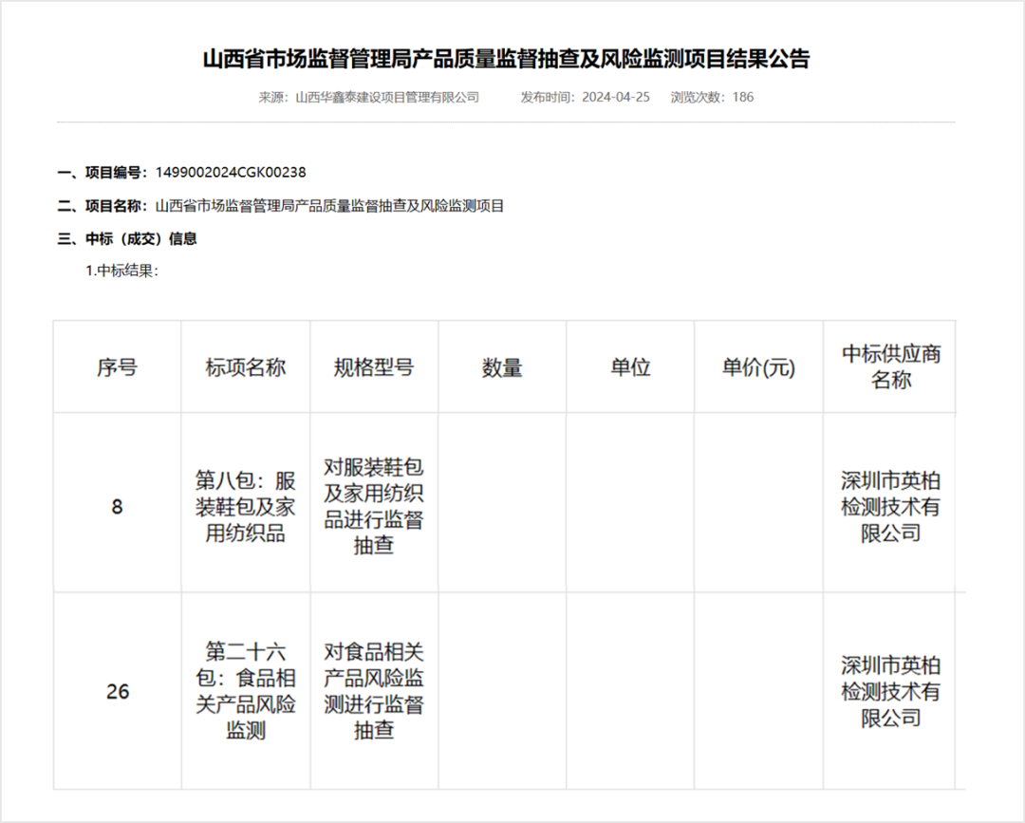The width and height of the screenshot is (1025, 823).
Task: Click the project name text under 项目名称
Action: coord(329,205)
